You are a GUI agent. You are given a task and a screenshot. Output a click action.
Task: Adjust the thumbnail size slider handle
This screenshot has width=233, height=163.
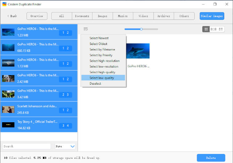[141, 29]
